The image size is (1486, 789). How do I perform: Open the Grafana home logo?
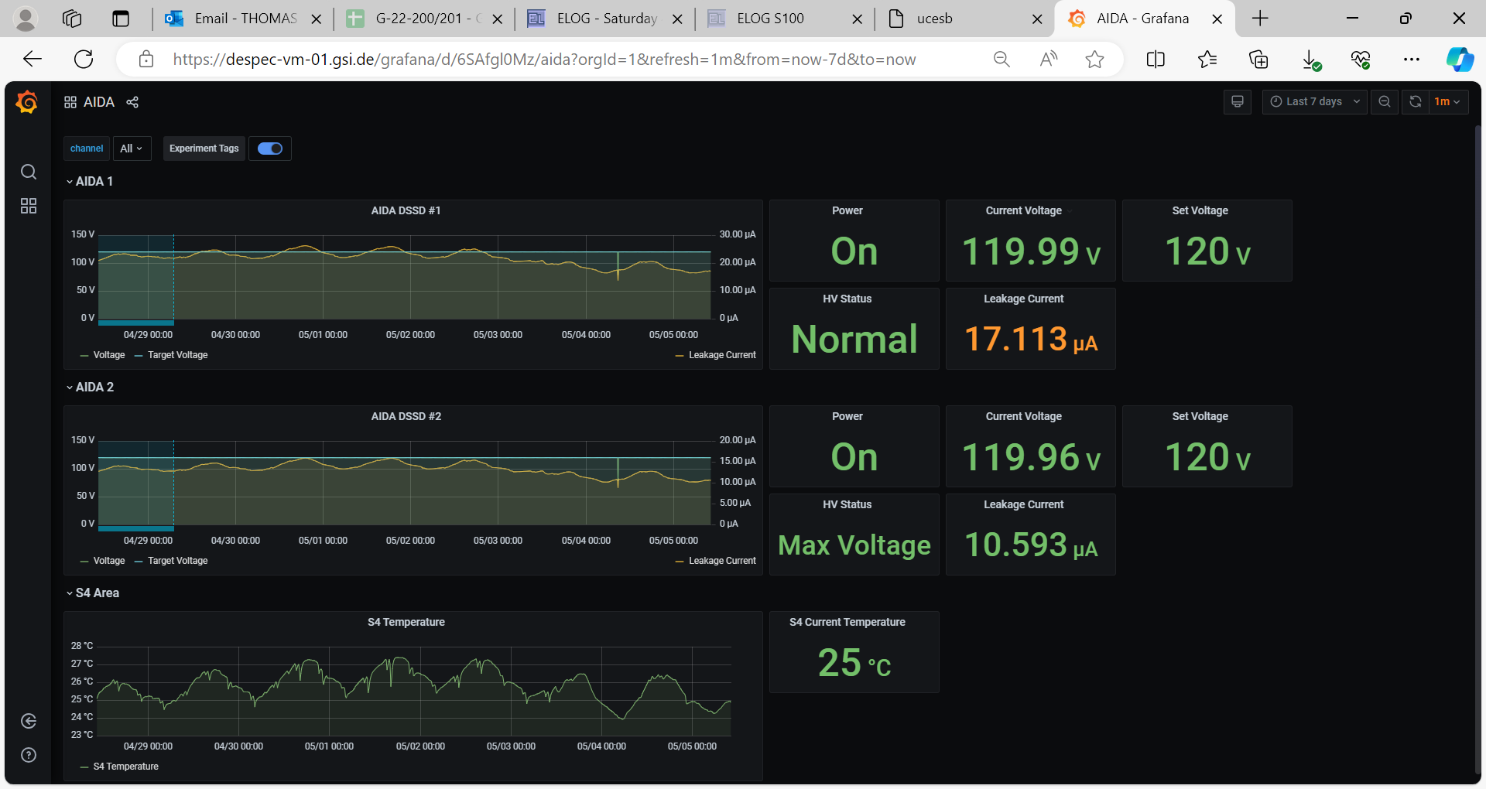(x=27, y=102)
